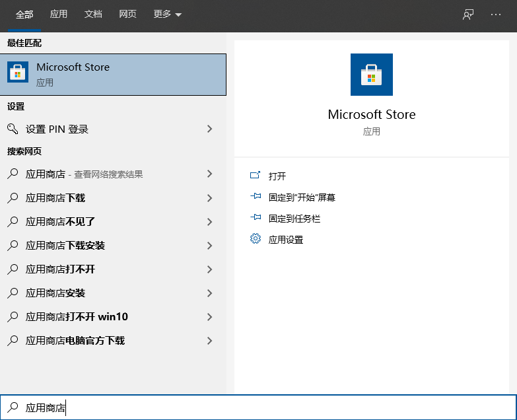Screen dimensions: 517x420
Task: Expand arrow for 应用商店下载
Action: click(x=209, y=198)
